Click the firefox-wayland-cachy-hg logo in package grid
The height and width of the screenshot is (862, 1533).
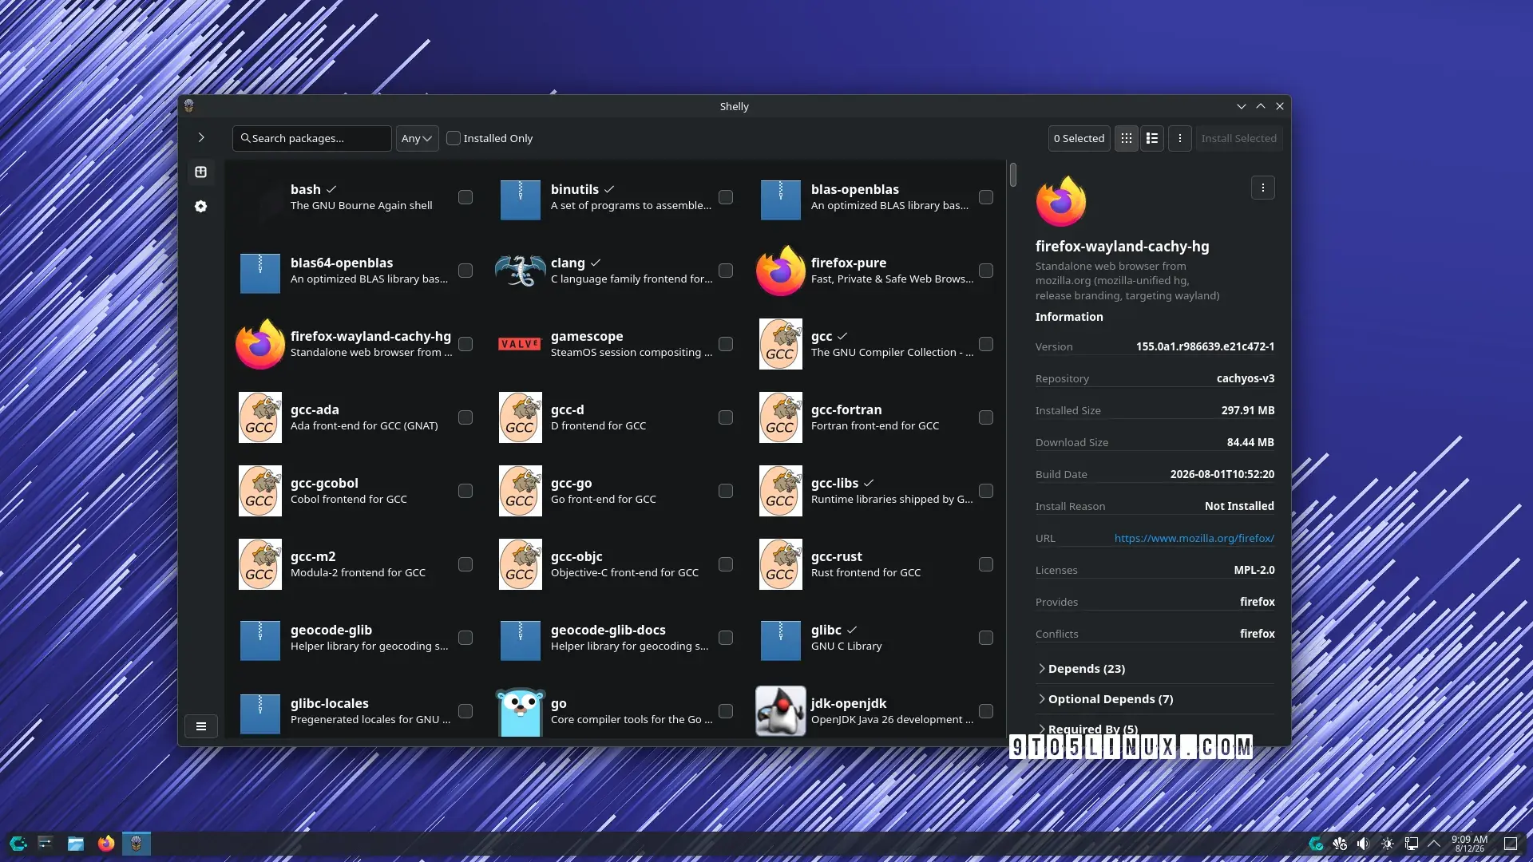pos(260,345)
